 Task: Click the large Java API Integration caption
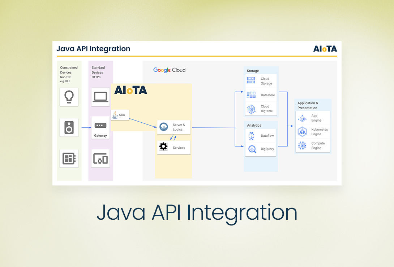click(x=197, y=212)
